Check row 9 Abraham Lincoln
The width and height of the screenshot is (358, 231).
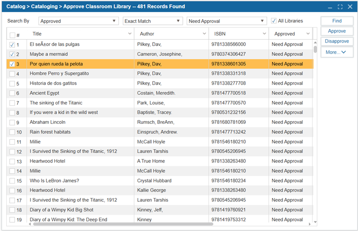[x=12, y=122]
